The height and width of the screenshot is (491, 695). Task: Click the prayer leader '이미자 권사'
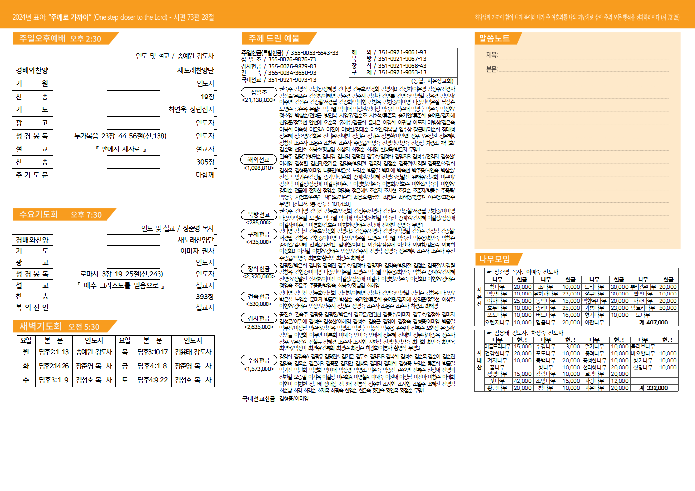coord(197,251)
